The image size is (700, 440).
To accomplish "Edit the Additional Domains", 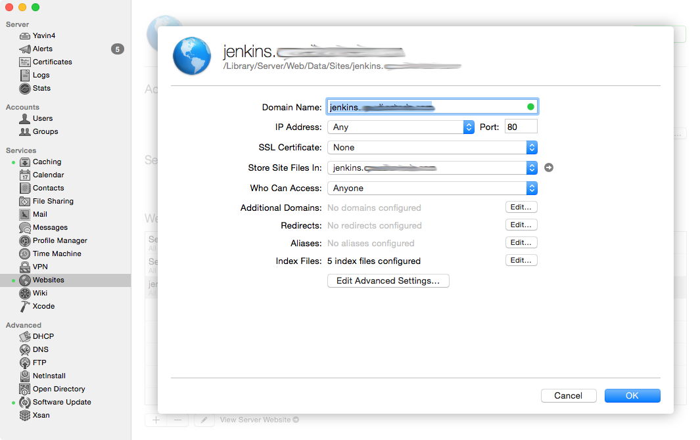I will (521, 207).
